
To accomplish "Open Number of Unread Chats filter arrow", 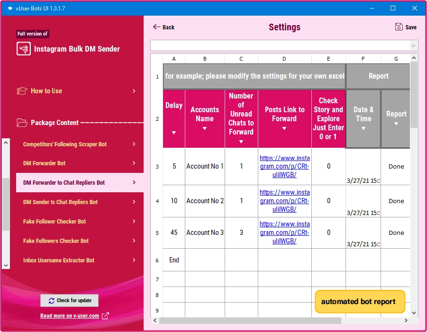I will pyautogui.click(x=241, y=142).
